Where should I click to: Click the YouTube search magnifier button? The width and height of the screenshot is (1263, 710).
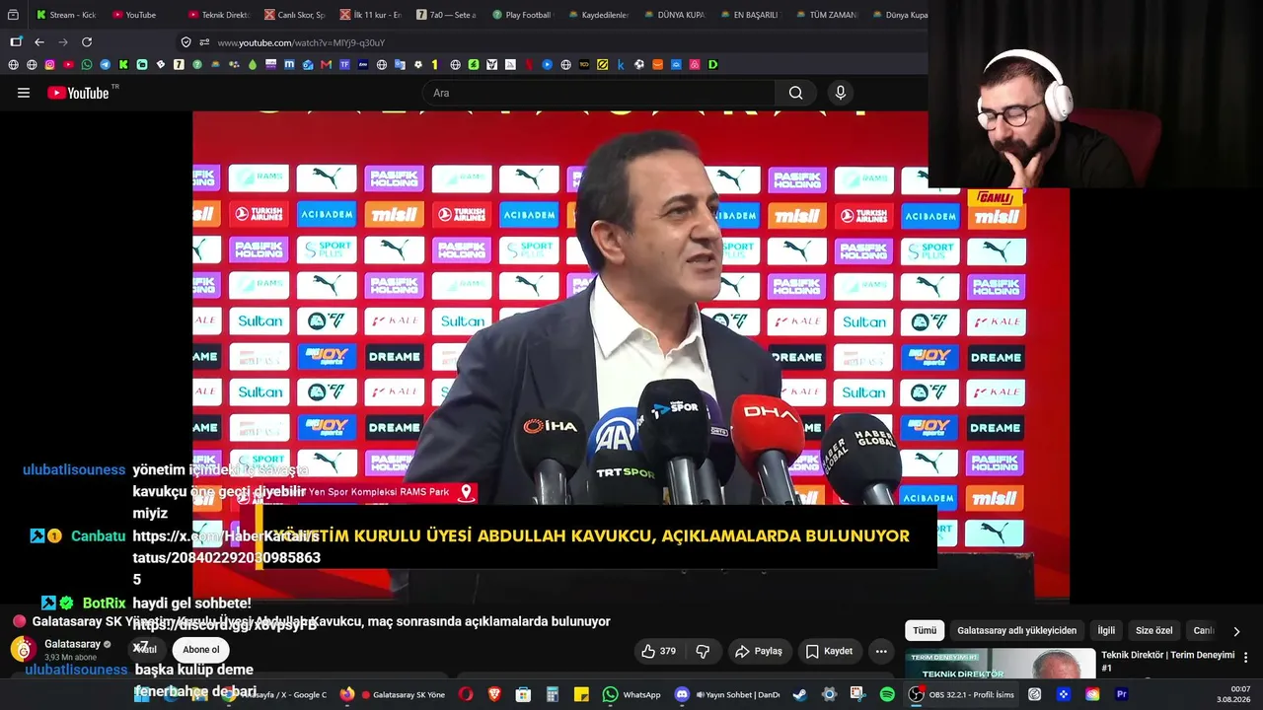pyautogui.click(x=795, y=93)
